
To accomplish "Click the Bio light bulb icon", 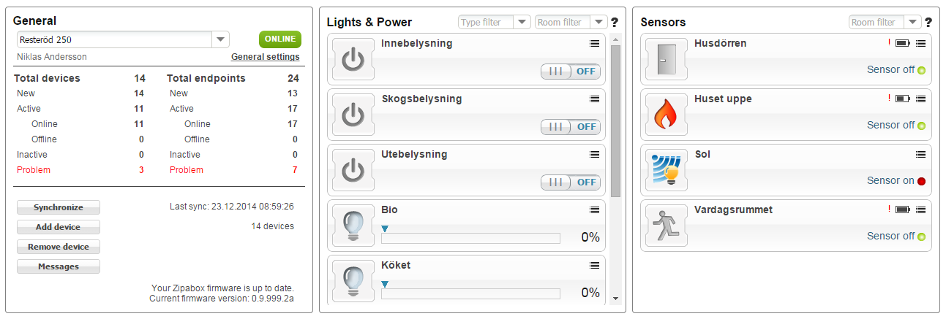I will pos(353,226).
